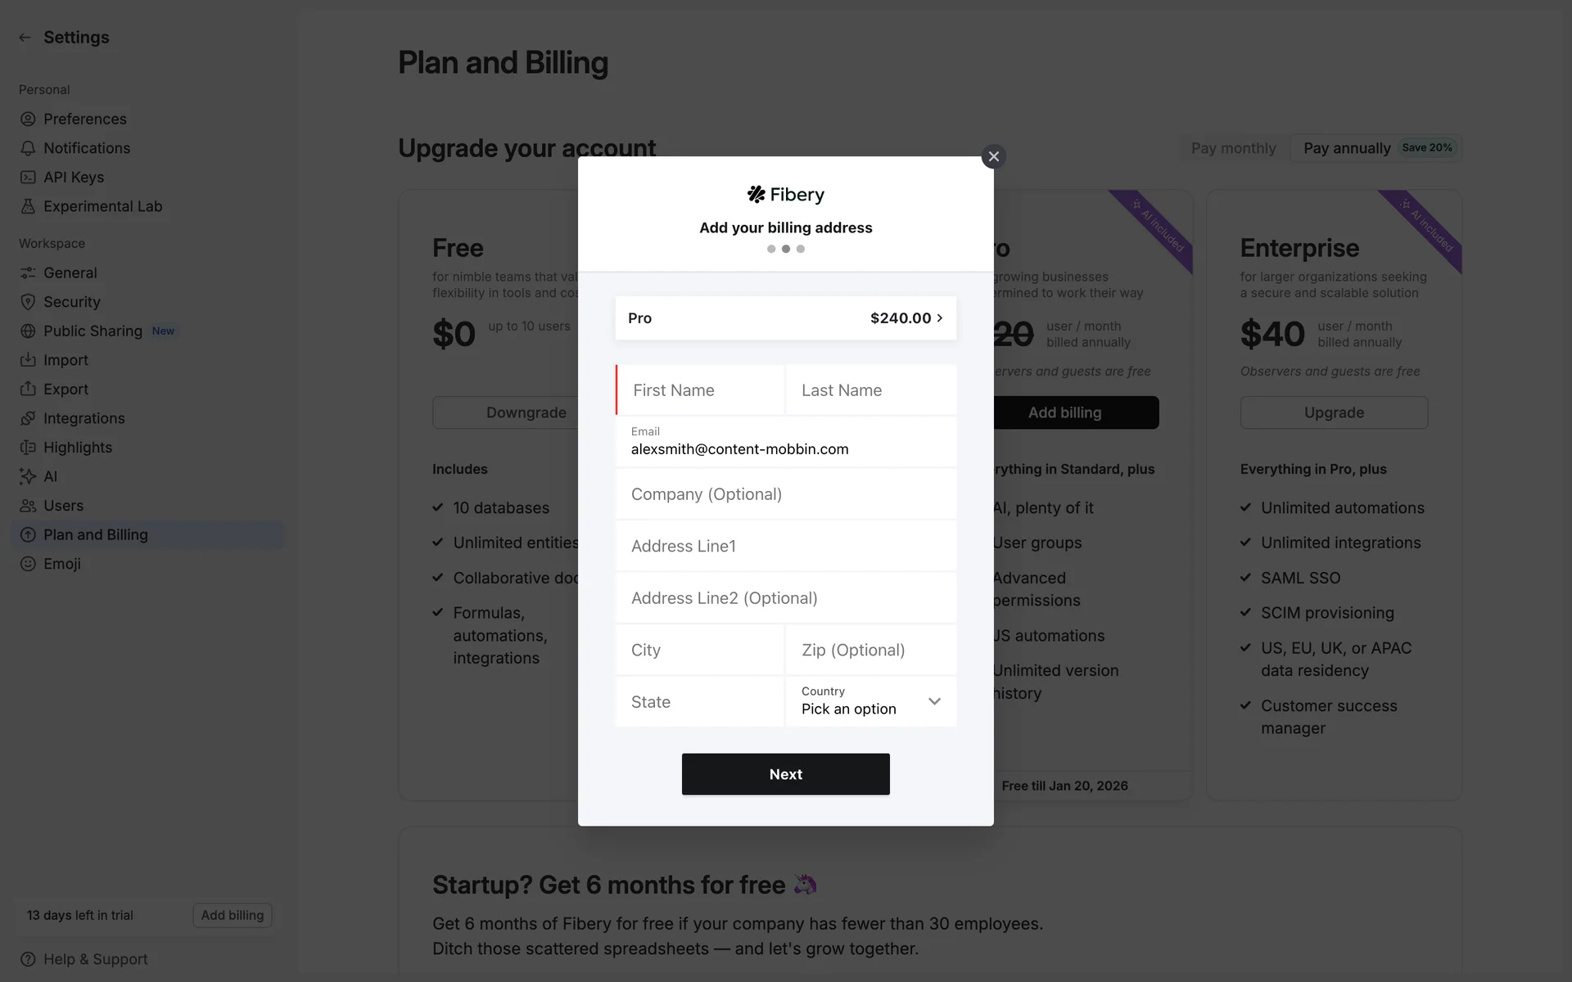This screenshot has width=1572, height=982.
Task: Open Integrations via its sidebar icon
Action: tap(28, 418)
